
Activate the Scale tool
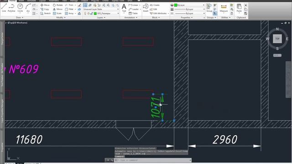tap(57, 13)
